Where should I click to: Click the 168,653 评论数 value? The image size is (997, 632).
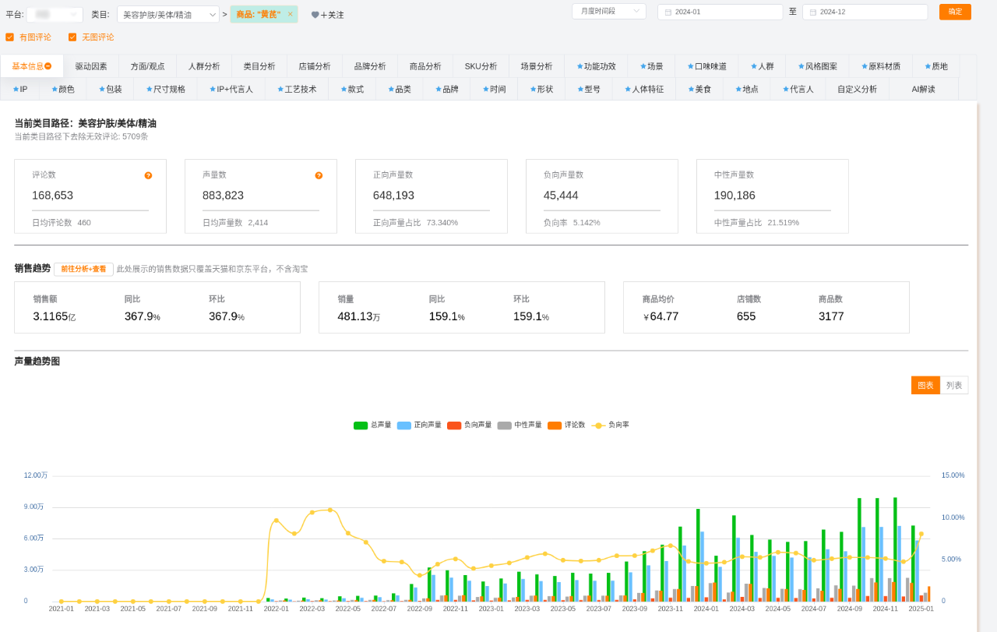pyautogui.click(x=52, y=196)
